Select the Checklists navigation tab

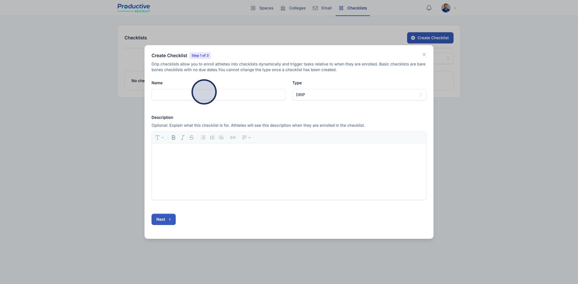click(x=353, y=8)
